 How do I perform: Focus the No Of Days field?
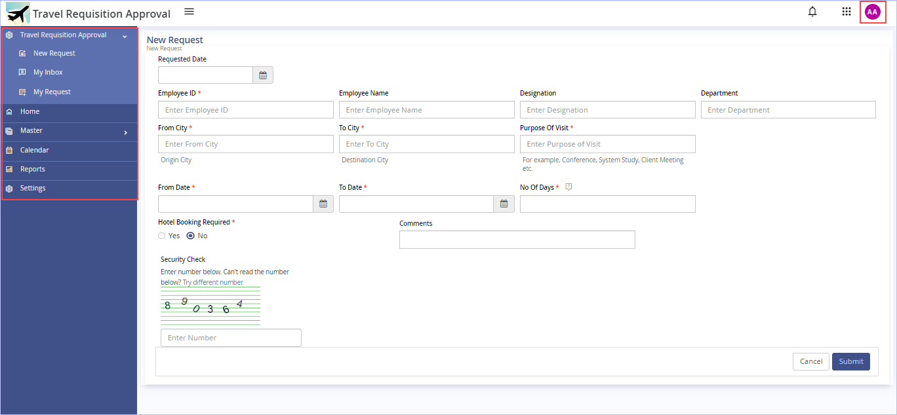coord(608,204)
